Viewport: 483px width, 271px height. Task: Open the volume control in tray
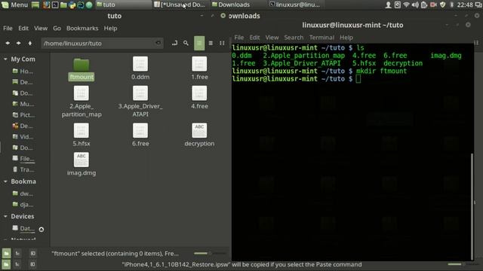[x=415, y=5]
